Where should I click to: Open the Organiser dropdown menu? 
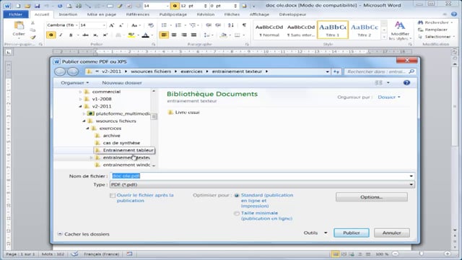(x=75, y=83)
